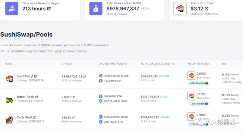Viewport: 243px width, 133px height.
Task: Open Circle Snail external link icon
Action: (34, 117)
